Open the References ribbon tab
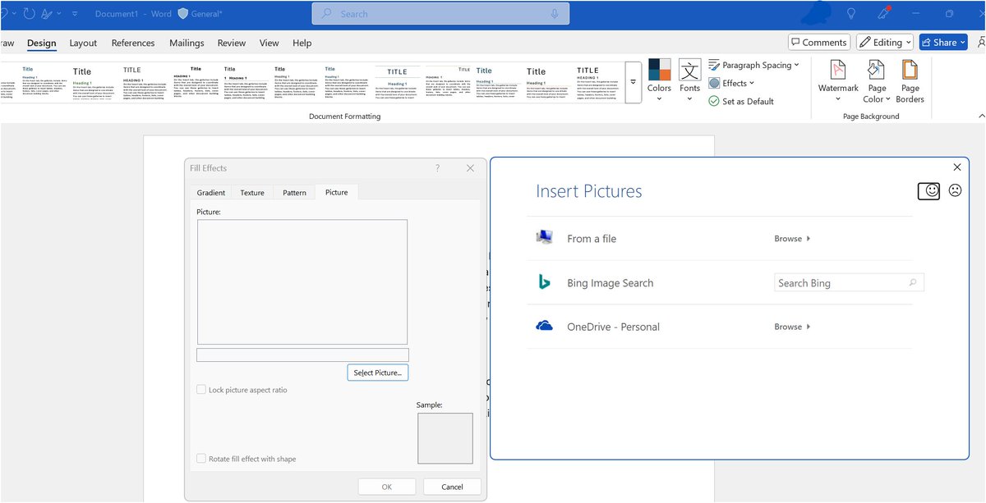Image resolution: width=986 pixels, height=503 pixels. pos(133,43)
